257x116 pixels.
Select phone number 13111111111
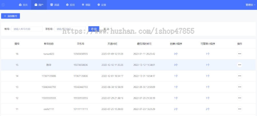81,109
